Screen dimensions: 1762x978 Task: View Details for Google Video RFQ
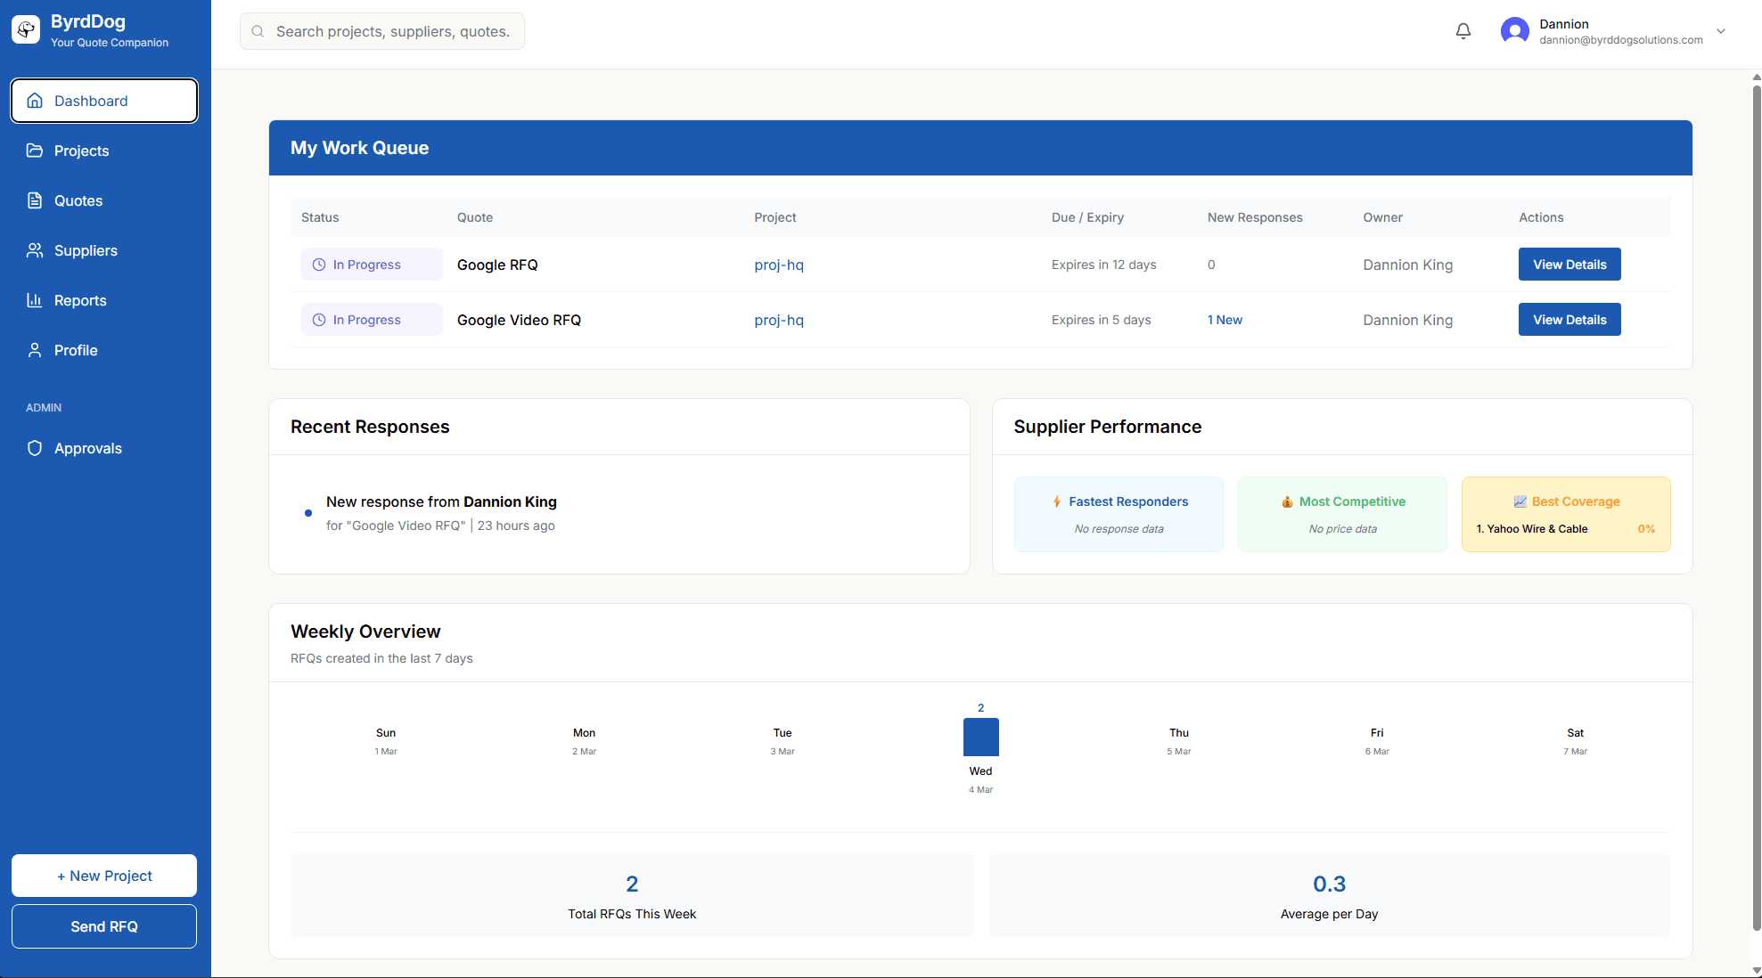1569,320
